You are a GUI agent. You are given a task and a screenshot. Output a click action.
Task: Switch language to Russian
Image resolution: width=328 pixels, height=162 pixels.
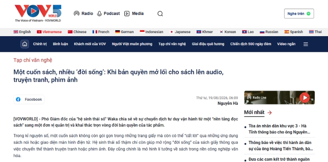[x=269, y=32]
